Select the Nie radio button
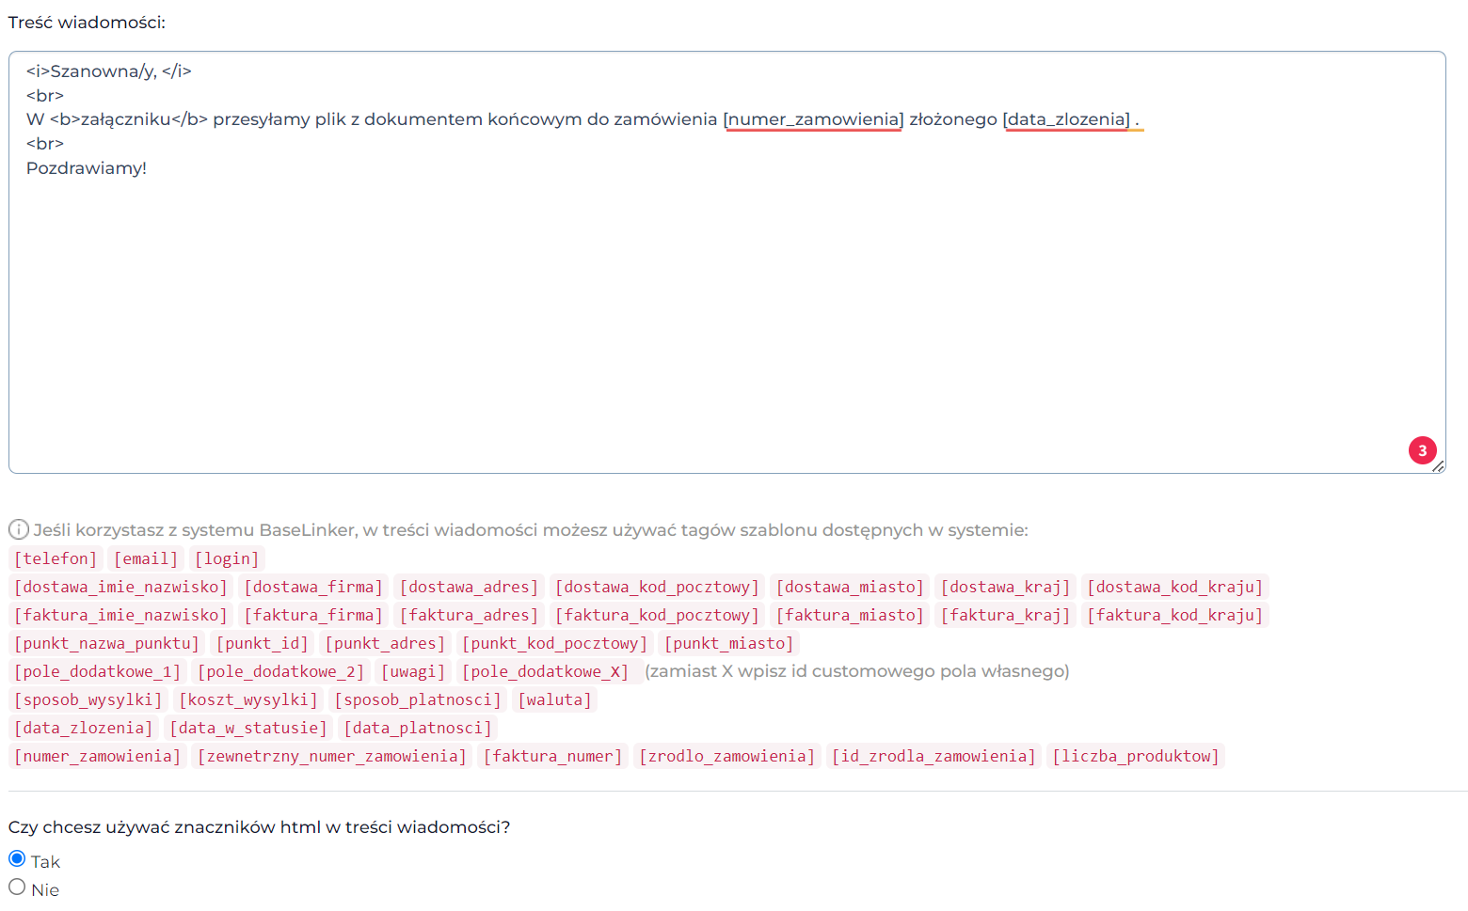Screen dimensions: 1468x911 [17, 887]
